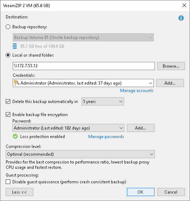
Task: Click the credentials key icon
Action: (17, 83)
